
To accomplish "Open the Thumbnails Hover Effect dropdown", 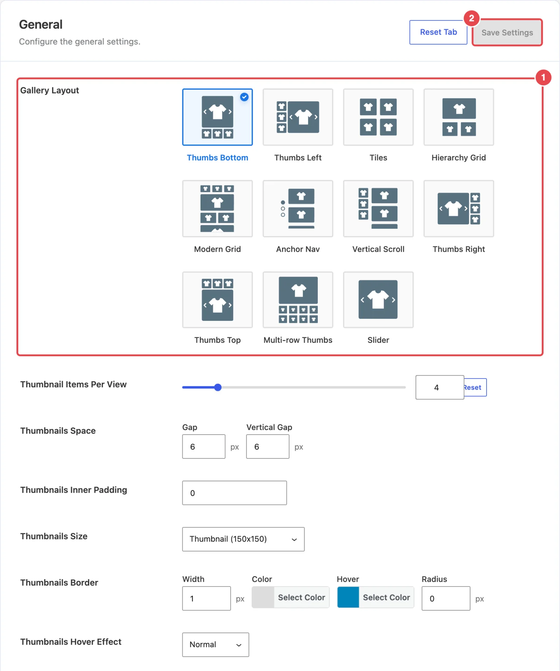I will click(216, 645).
